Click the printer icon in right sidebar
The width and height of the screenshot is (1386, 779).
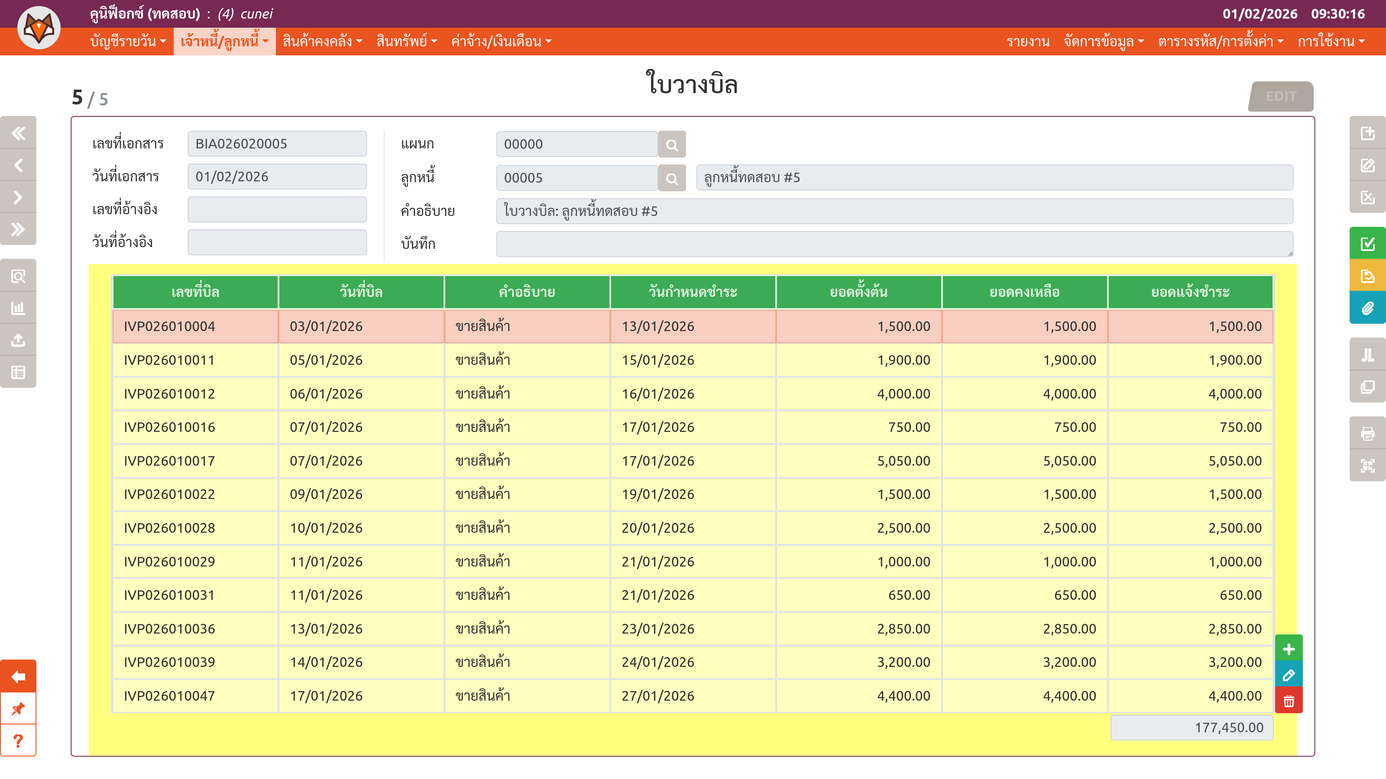coord(1367,433)
